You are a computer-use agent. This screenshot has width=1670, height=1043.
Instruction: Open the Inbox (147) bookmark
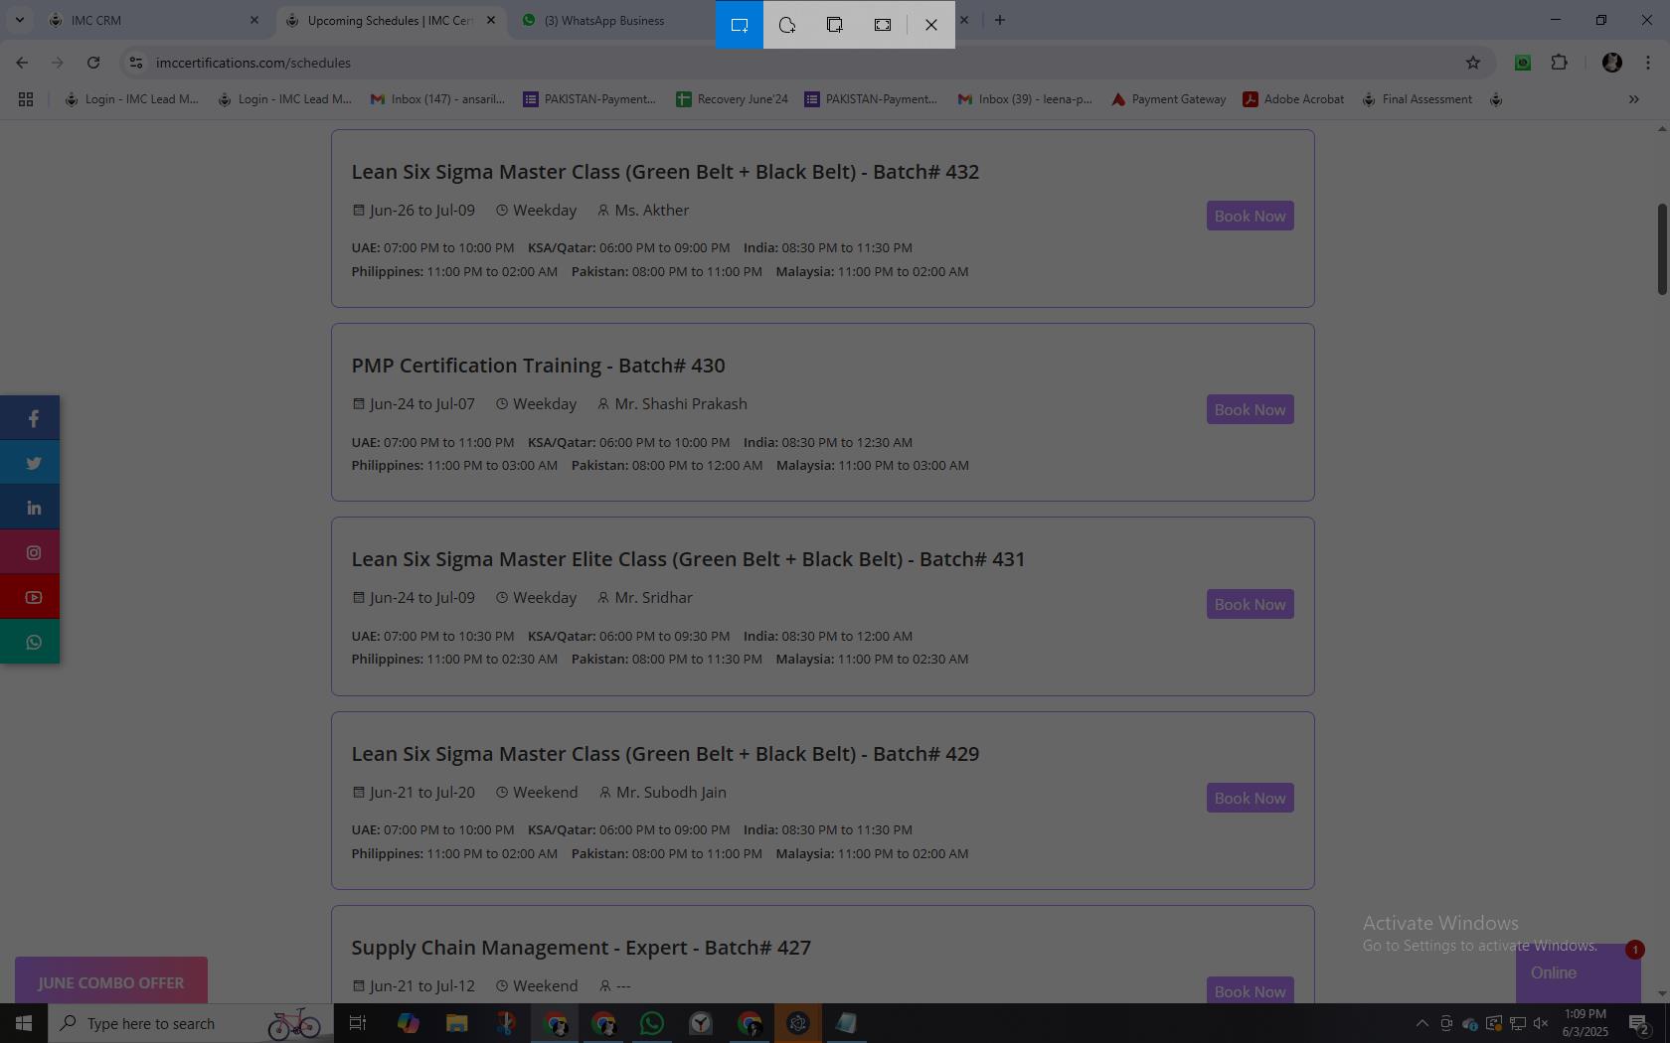pos(437,99)
